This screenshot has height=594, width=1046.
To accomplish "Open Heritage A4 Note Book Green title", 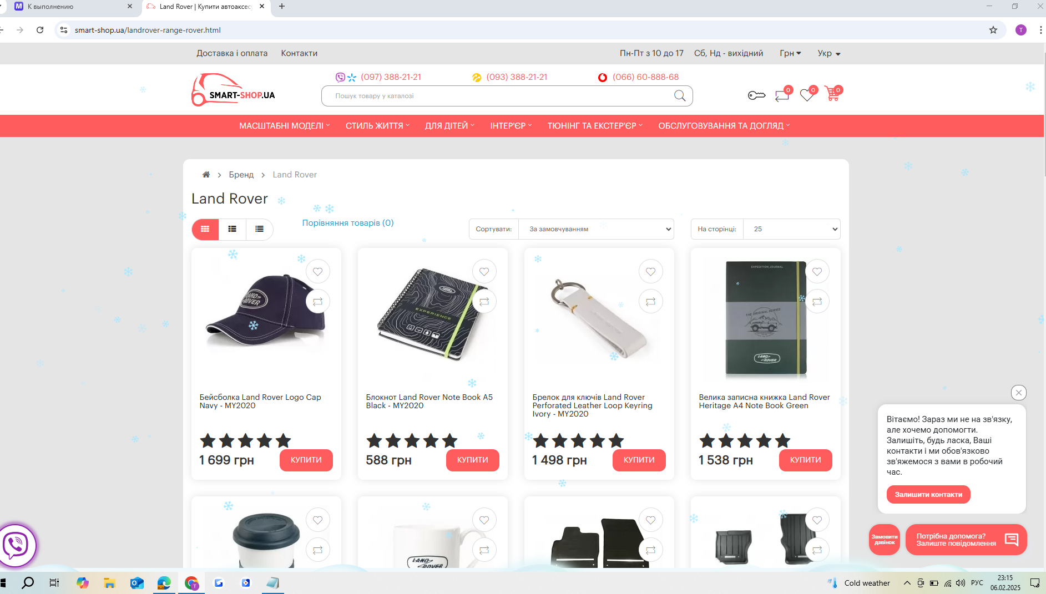I will pos(765,402).
